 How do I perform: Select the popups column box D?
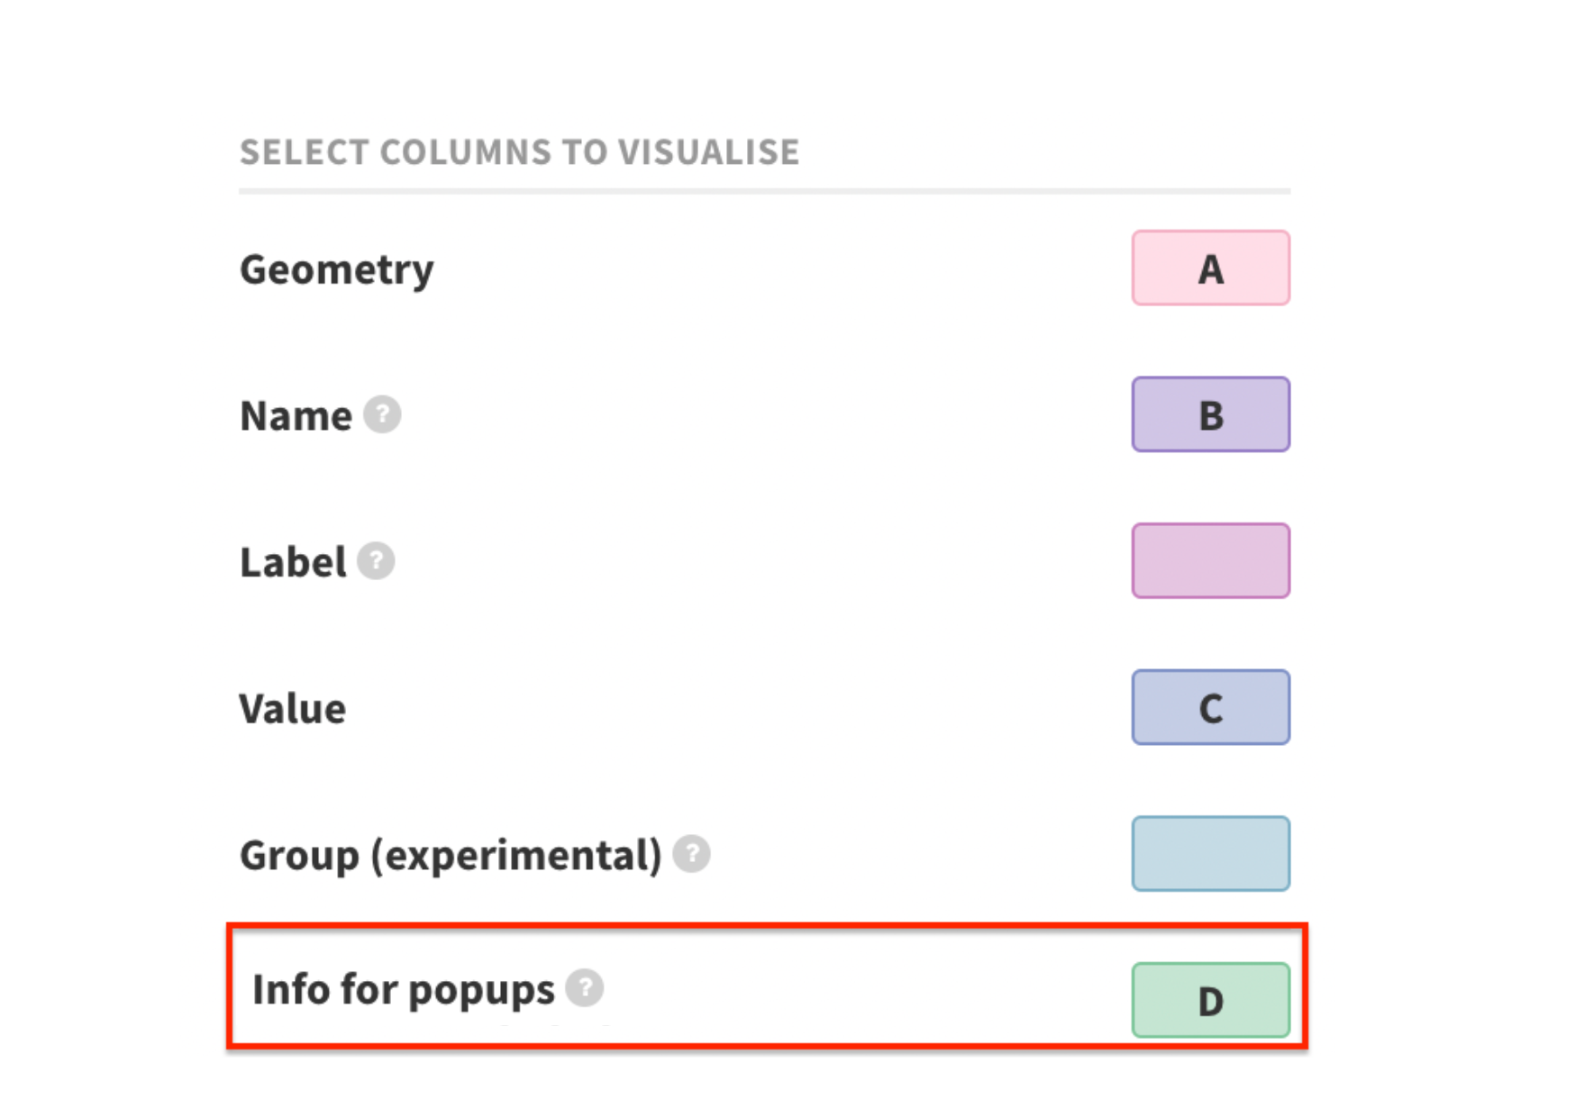point(1210,1000)
